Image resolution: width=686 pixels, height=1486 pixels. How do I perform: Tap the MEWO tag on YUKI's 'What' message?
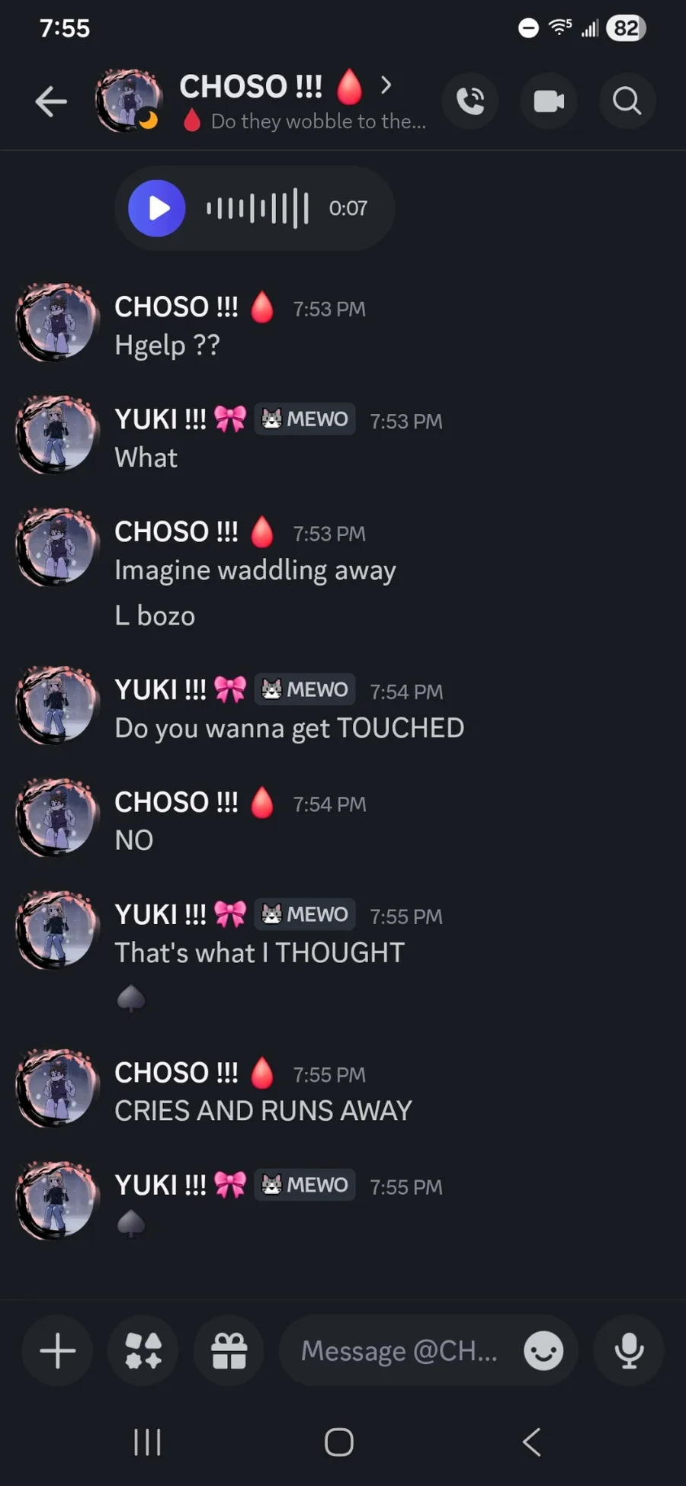[x=305, y=419]
